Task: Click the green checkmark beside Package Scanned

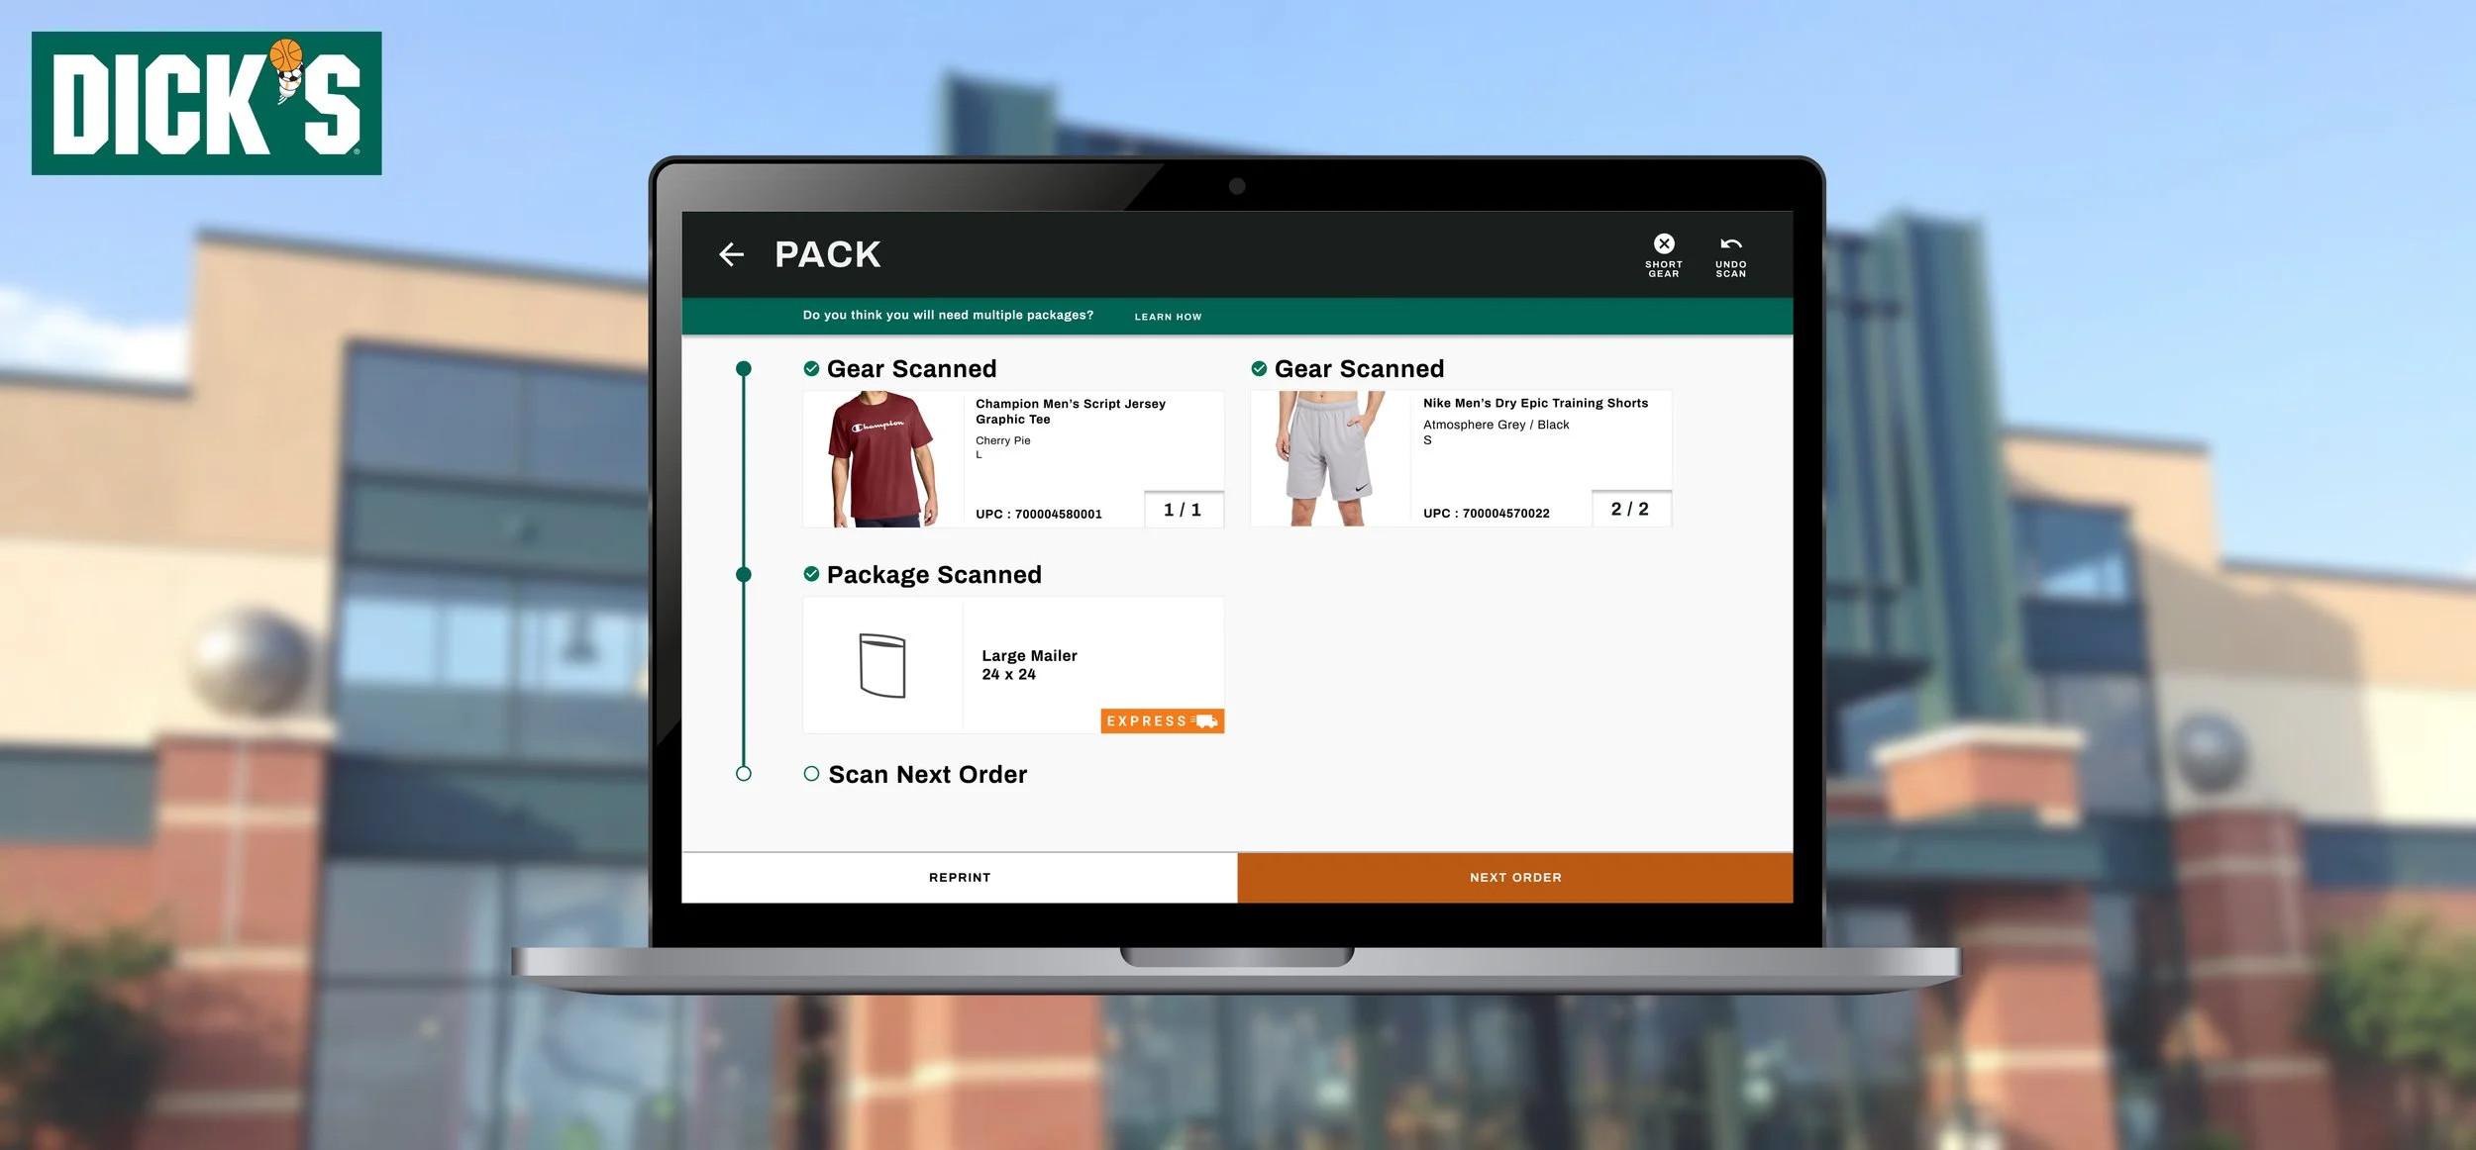Action: tap(811, 574)
